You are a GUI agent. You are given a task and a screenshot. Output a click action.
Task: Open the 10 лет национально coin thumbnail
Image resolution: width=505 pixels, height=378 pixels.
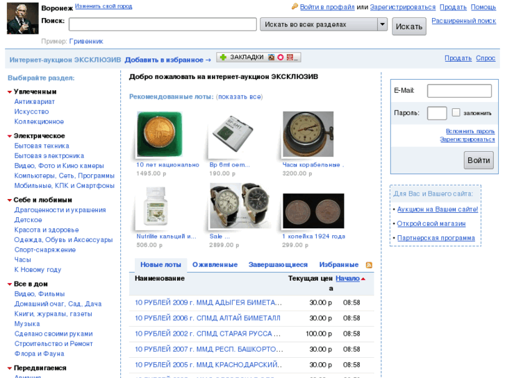pyautogui.click(x=160, y=134)
